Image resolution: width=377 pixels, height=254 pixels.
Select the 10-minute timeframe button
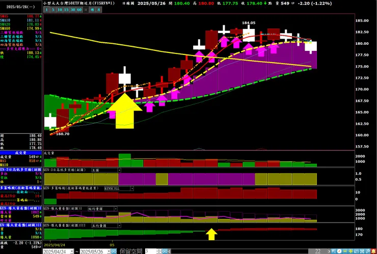60,10
